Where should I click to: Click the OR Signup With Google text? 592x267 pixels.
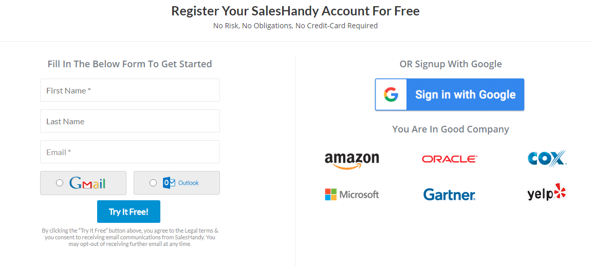coord(451,64)
